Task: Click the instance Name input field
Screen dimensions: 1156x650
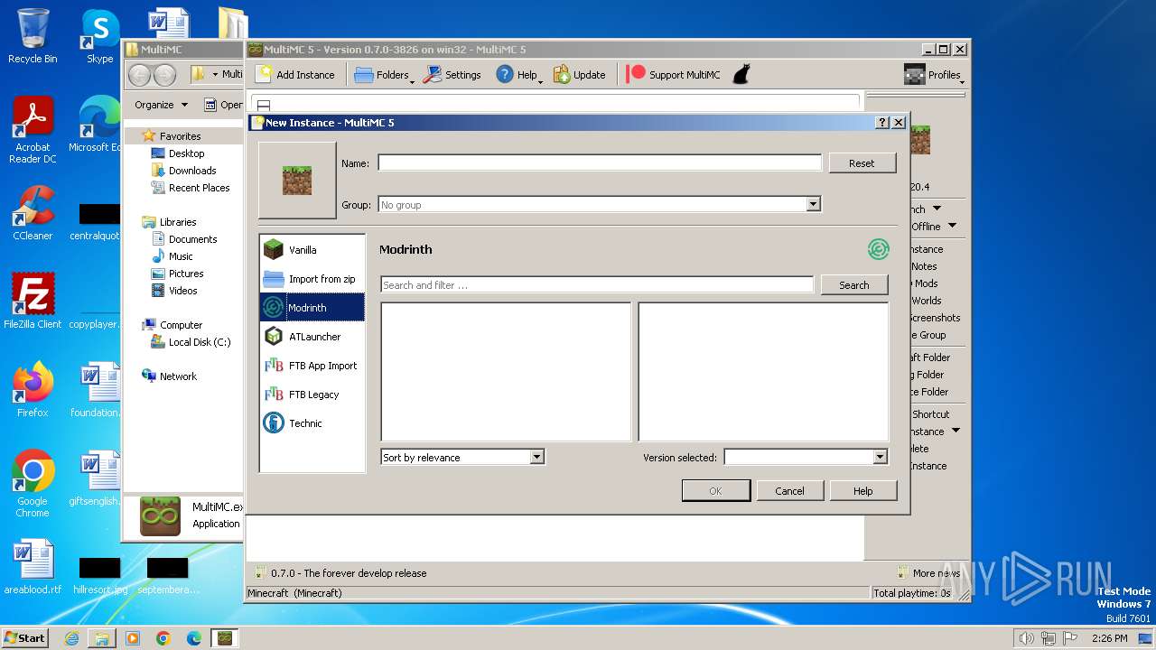Action: [600, 163]
